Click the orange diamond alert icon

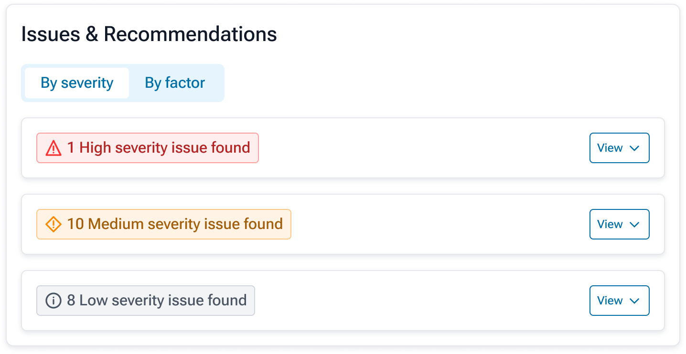pyautogui.click(x=53, y=224)
